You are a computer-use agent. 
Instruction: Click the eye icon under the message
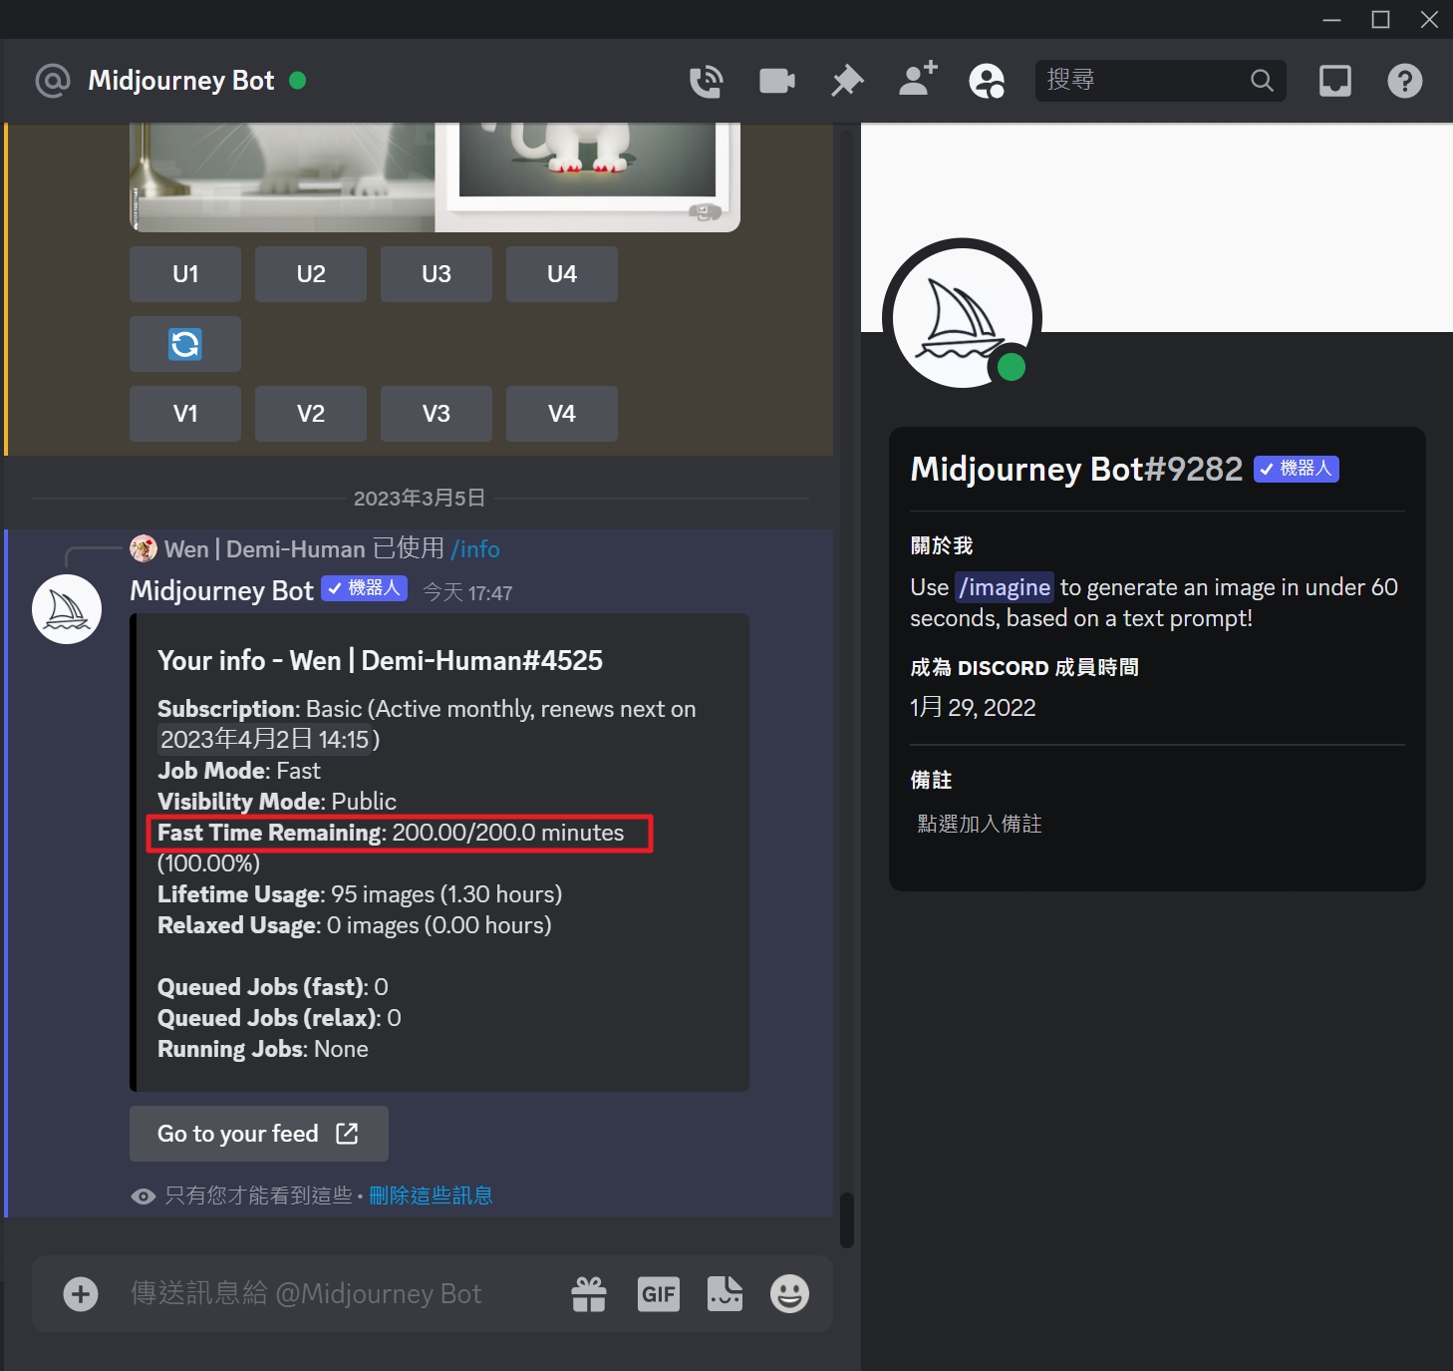[x=144, y=1197]
